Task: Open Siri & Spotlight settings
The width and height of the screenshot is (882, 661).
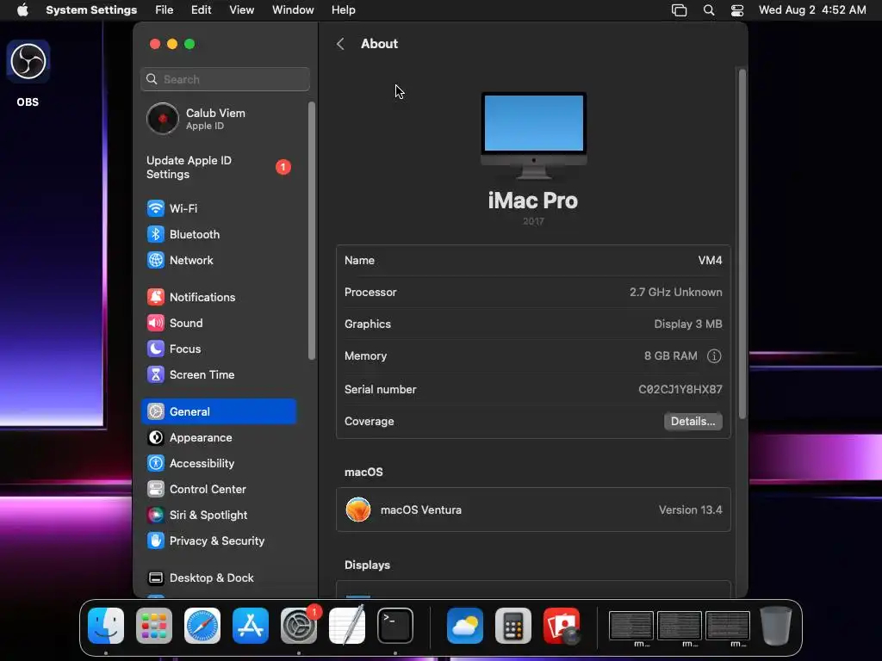Action: pos(218,515)
